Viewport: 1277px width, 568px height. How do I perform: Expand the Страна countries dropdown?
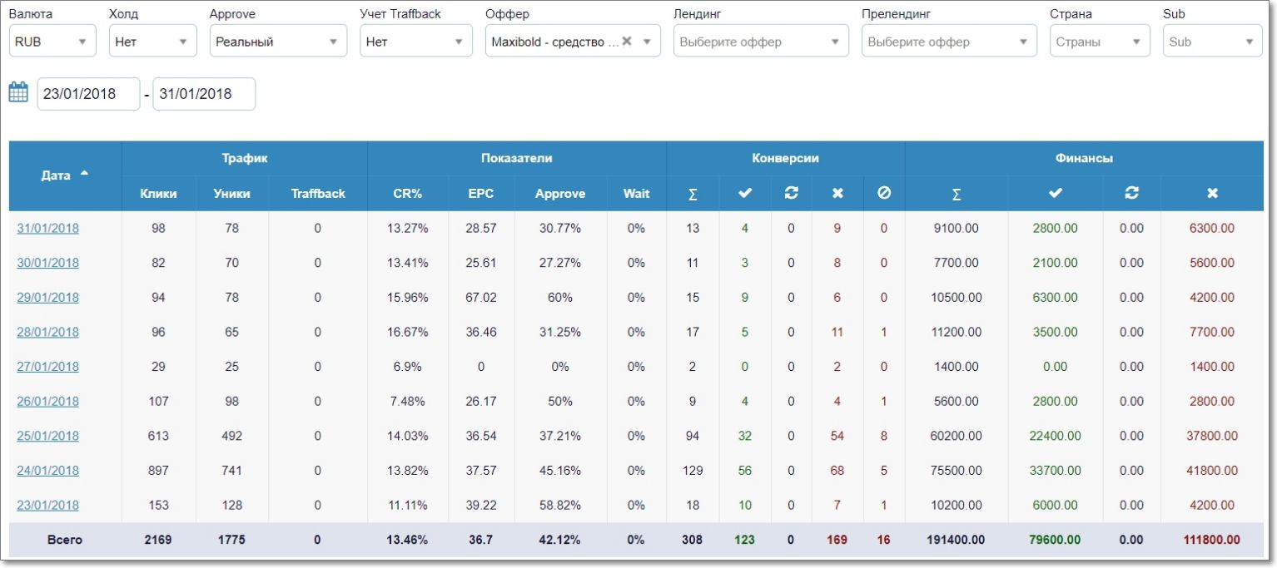point(1100,41)
